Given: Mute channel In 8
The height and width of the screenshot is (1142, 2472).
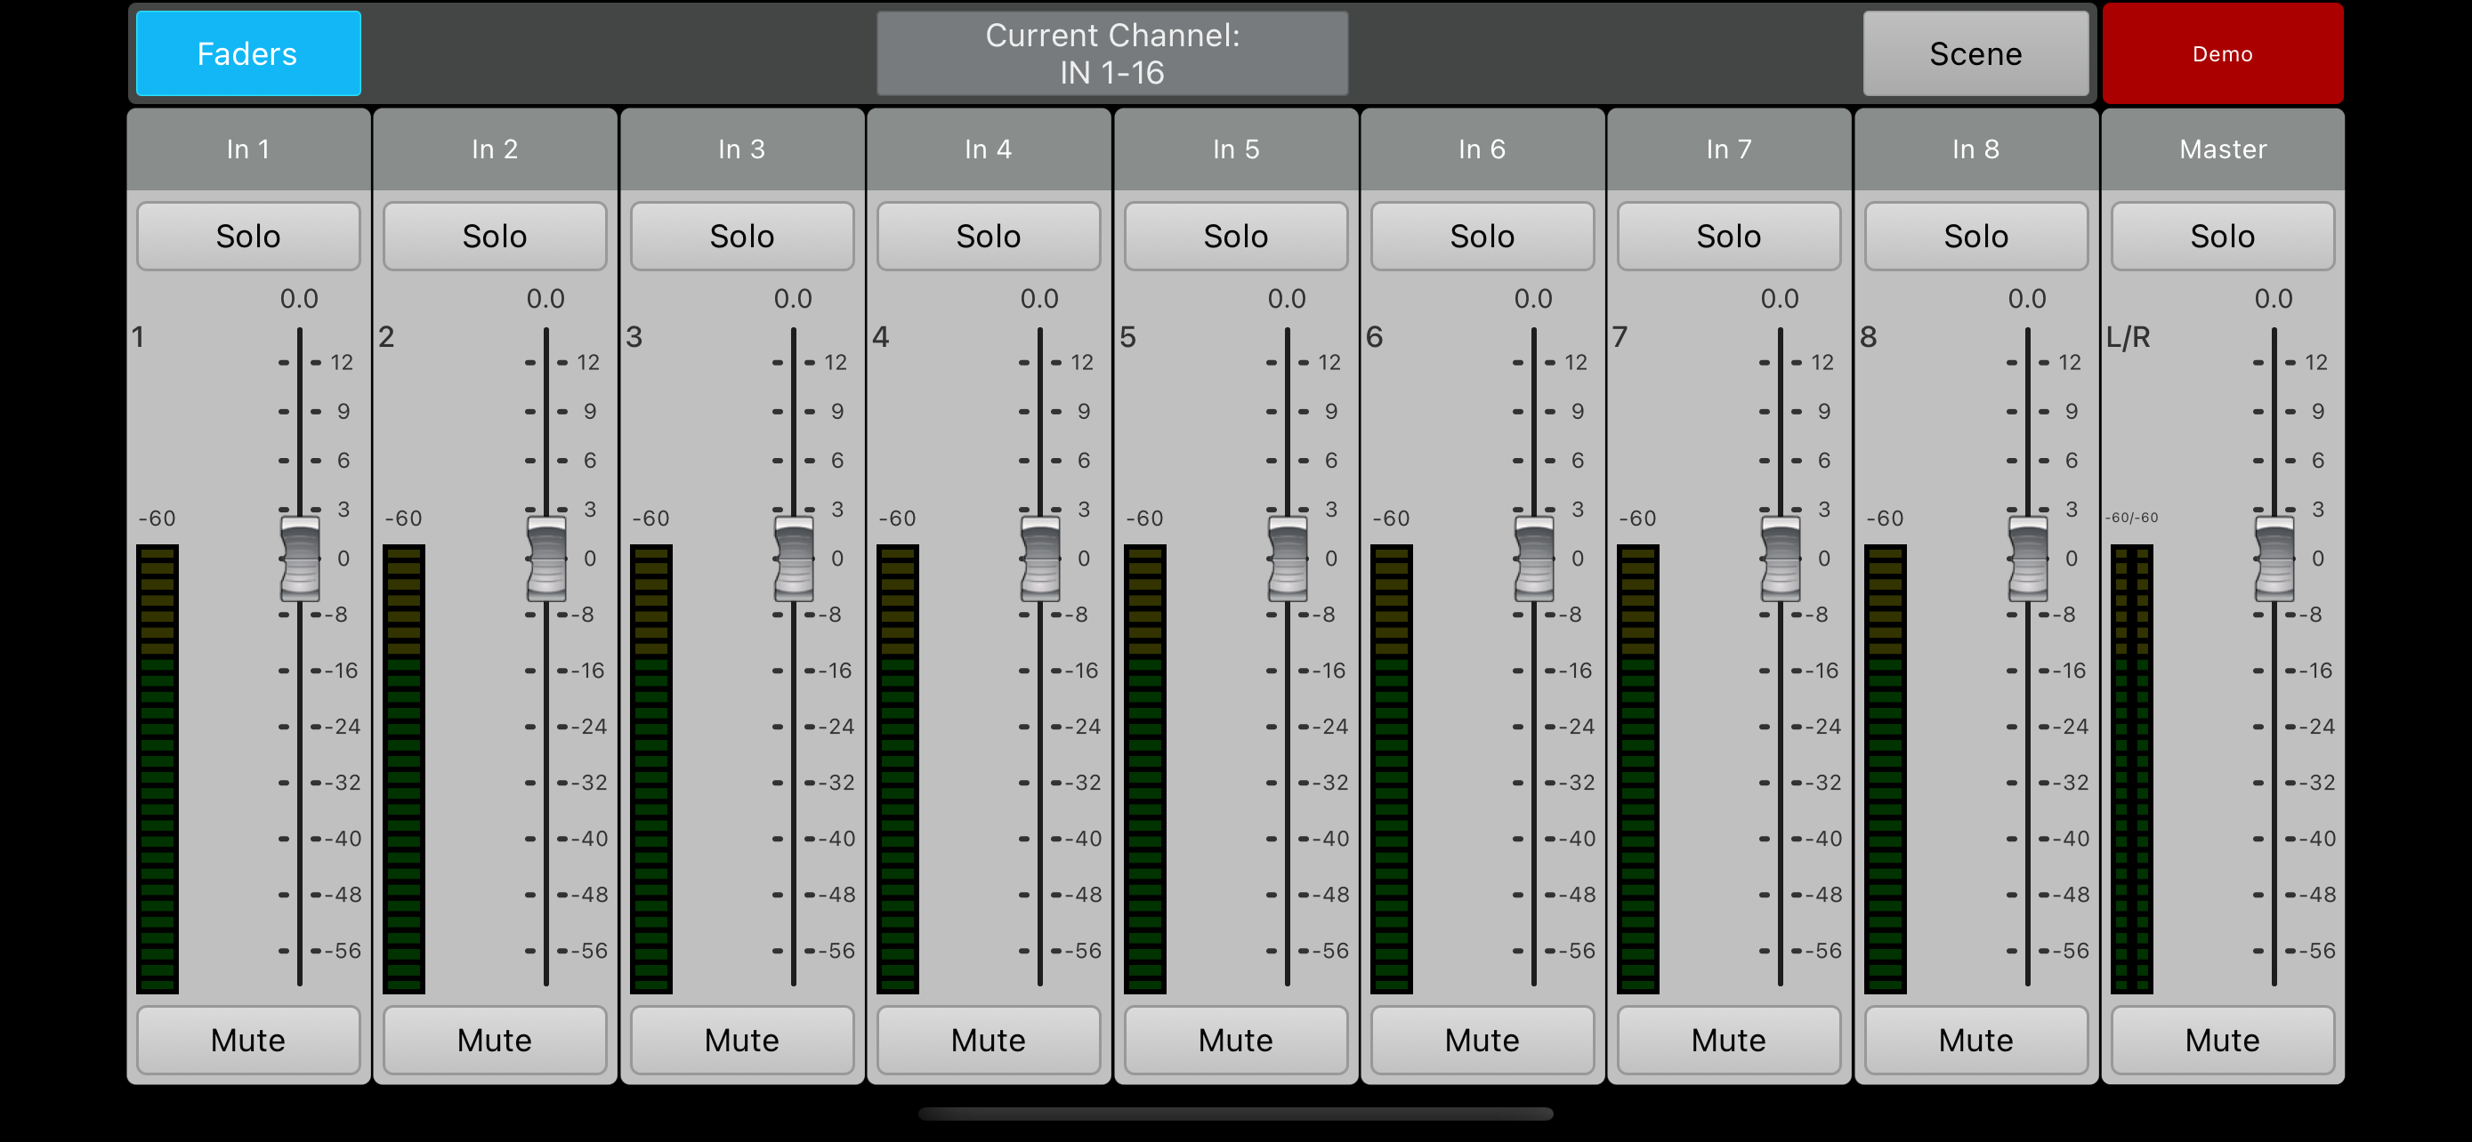Looking at the screenshot, I should [1975, 1040].
